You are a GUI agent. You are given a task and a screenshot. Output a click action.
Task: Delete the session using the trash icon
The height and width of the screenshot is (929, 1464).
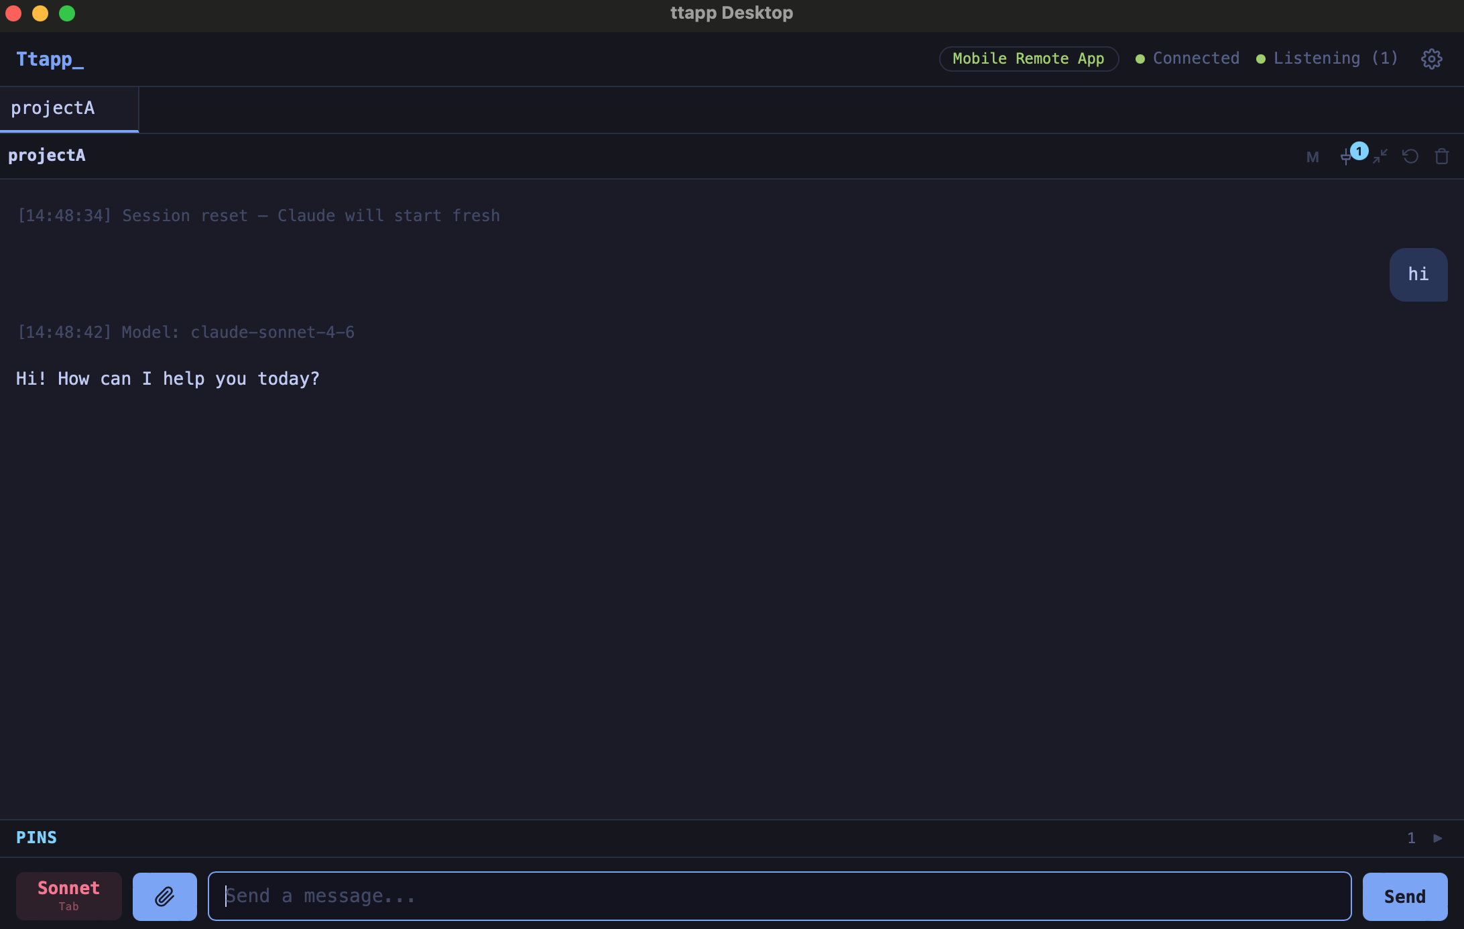pos(1442,157)
